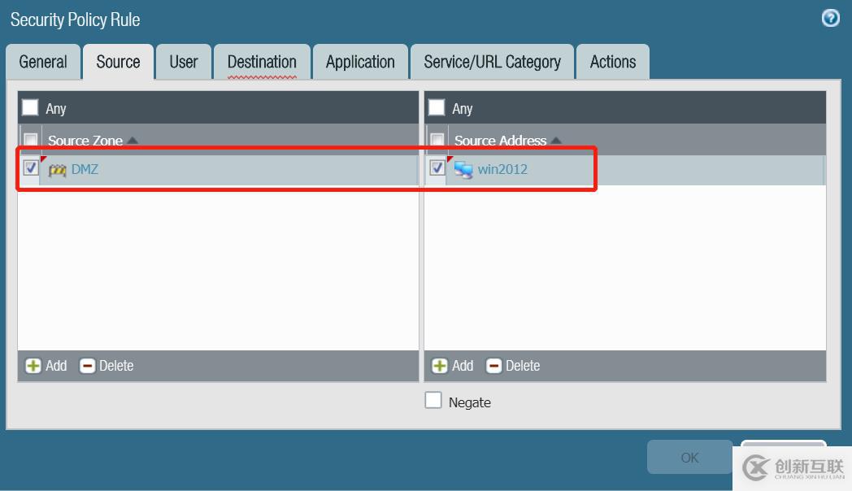
Task: Toggle the Any checkbox above Source Address
Action: (x=437, y=107)
